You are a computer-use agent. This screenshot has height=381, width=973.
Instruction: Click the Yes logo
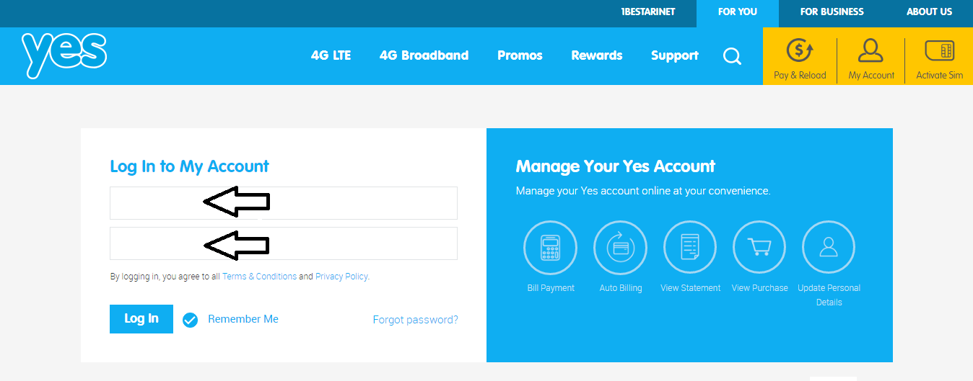click(64, 55)
